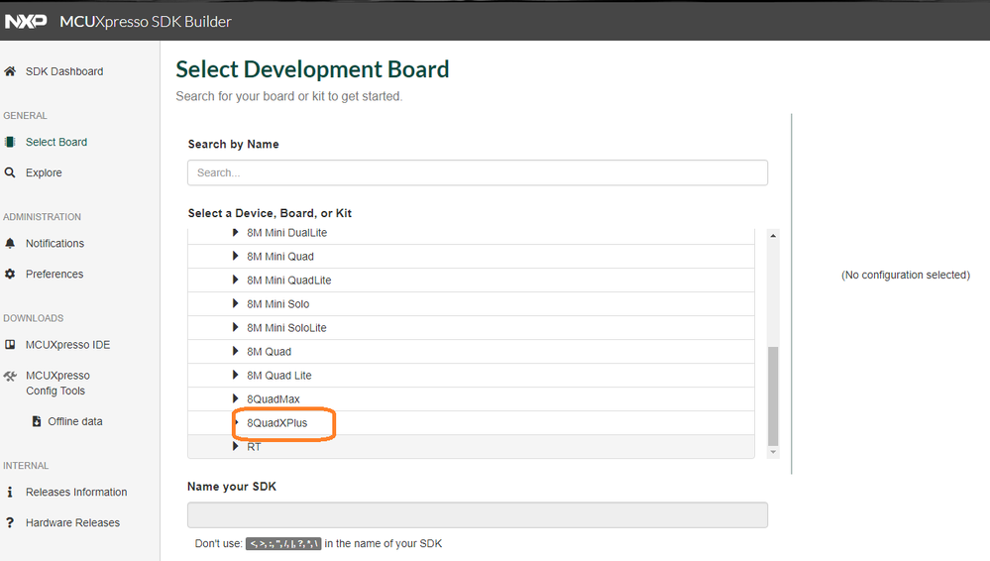Click the SDK Dashboard home icon
The width and height of the screenshot is (990, 561).
pos(10,71)
